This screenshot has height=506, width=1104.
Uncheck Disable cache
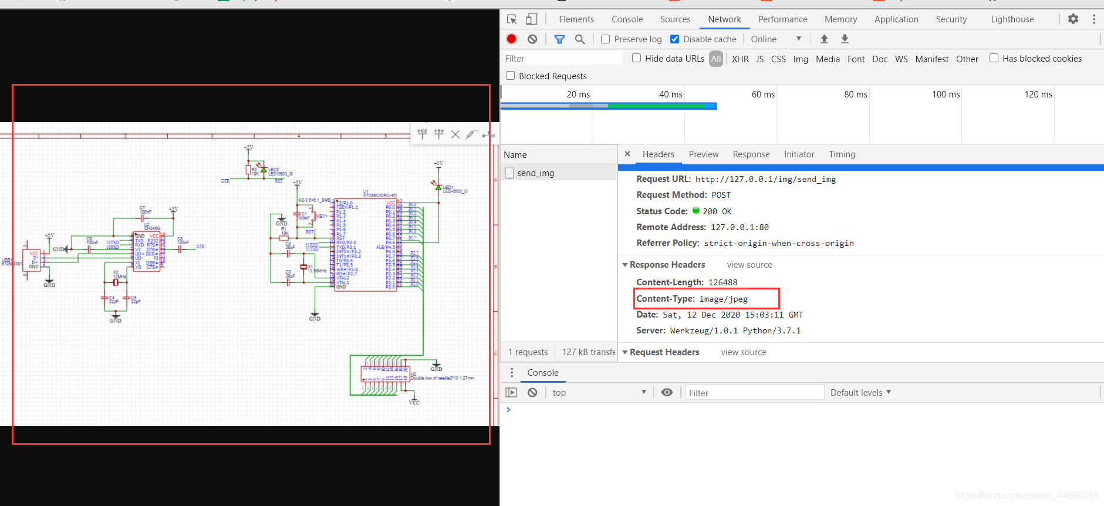click(674, 39)
